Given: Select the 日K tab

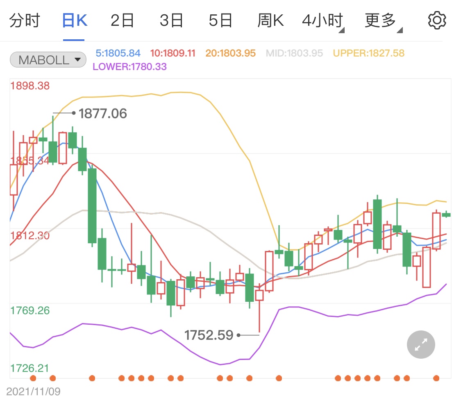Looking at the screenshot, I should pos(75,20).
